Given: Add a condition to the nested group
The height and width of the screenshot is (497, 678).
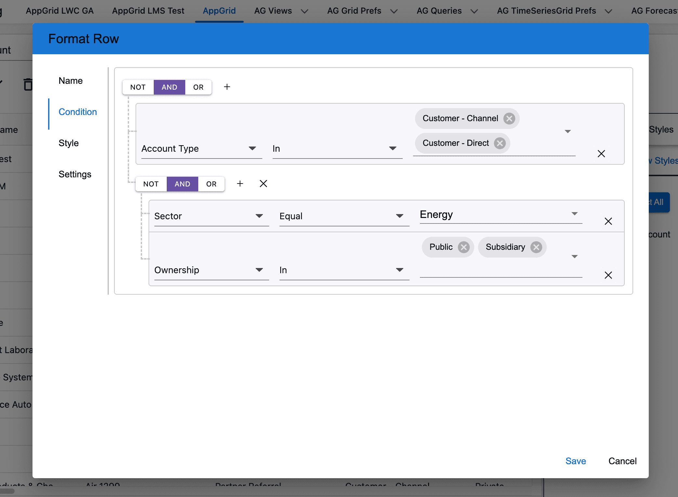Looking at the screenshot, I should tap(240, 184).
